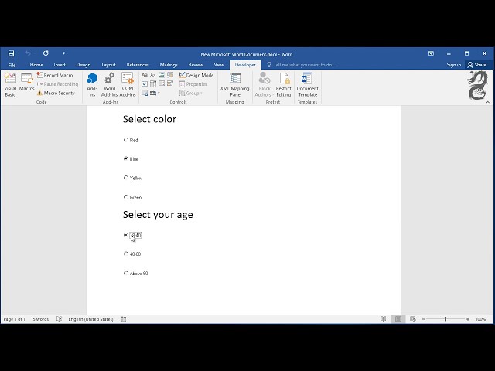The width and height of the screenshot is (495, 371).
Task: Select the 40-60 age radio button
Action: [125, 254]
